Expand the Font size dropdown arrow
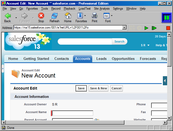The width and height of the screenshot is (173, 131). coord(112,16)
